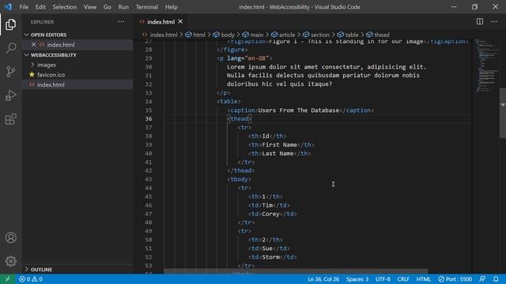This screenshot has width=506, height=284.
Task: Open the Explorer view in activity bar
Action: [x=10, y=24]
